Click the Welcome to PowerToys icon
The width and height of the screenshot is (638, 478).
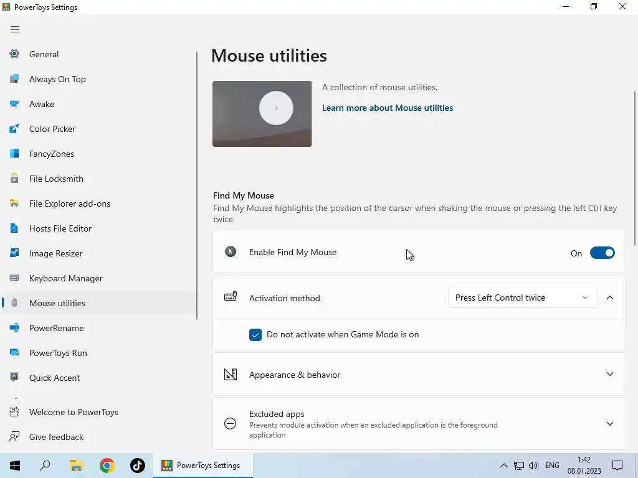click(14, 412)
